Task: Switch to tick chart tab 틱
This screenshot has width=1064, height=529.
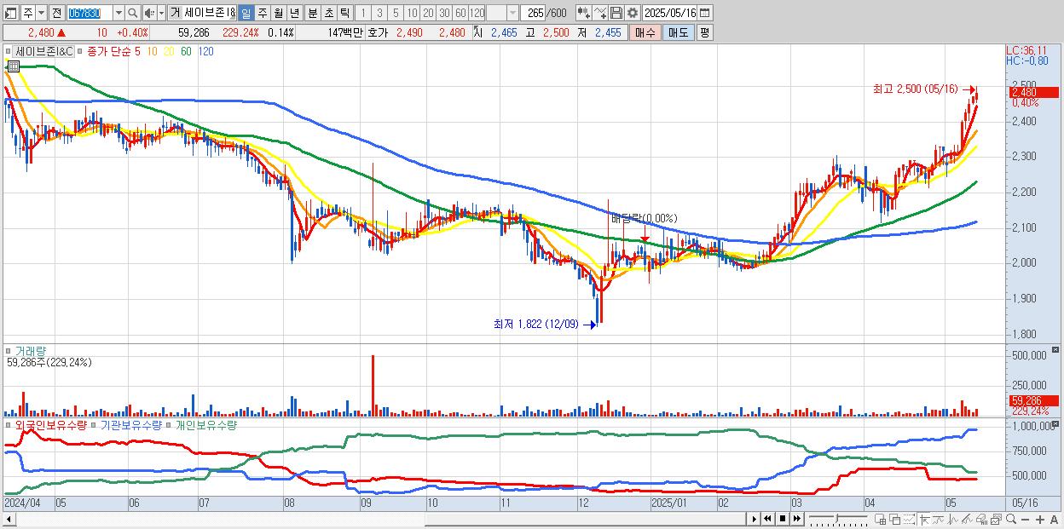Action: [344, 13]
